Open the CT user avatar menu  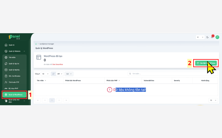click(217, 37)
